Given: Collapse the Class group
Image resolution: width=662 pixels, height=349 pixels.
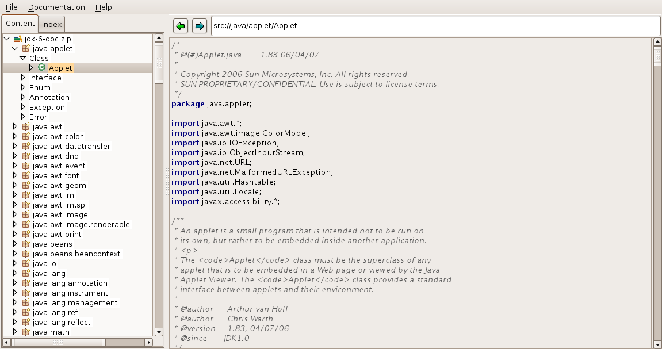Looking at the screenshot, I should [x=23, y=58].
